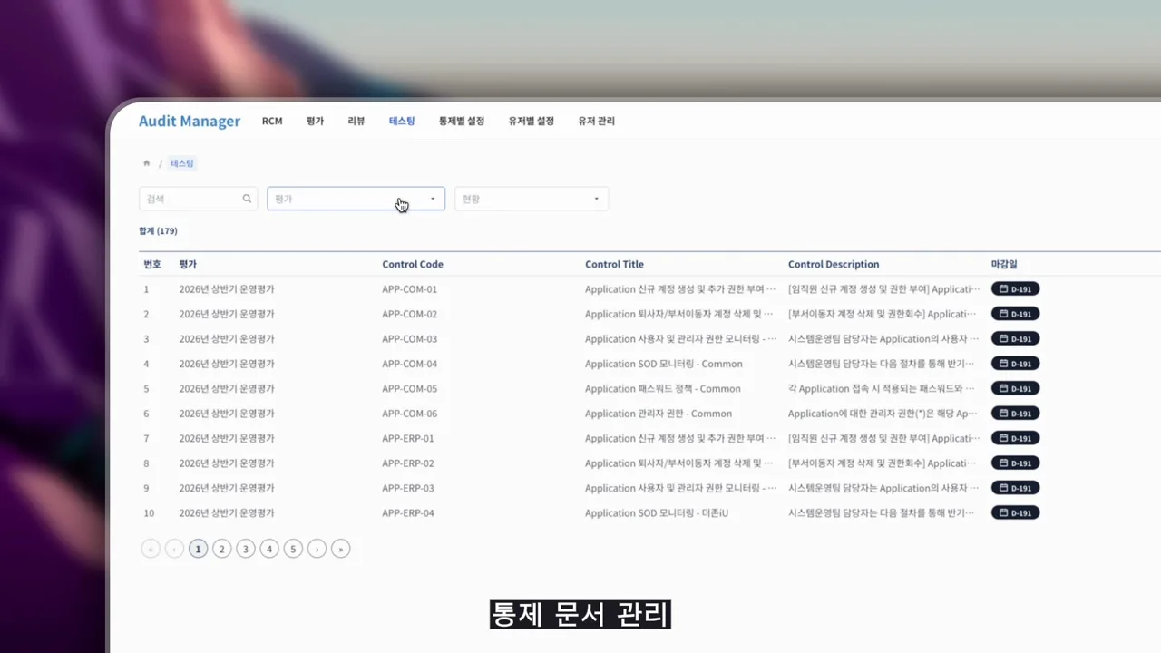
Task: Open the 평가 navigation menu
Action: point(315,121)
